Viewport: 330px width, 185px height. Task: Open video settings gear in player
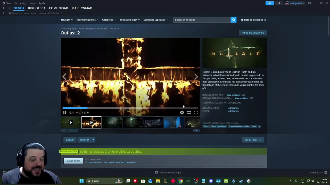(x=182, y=113)
